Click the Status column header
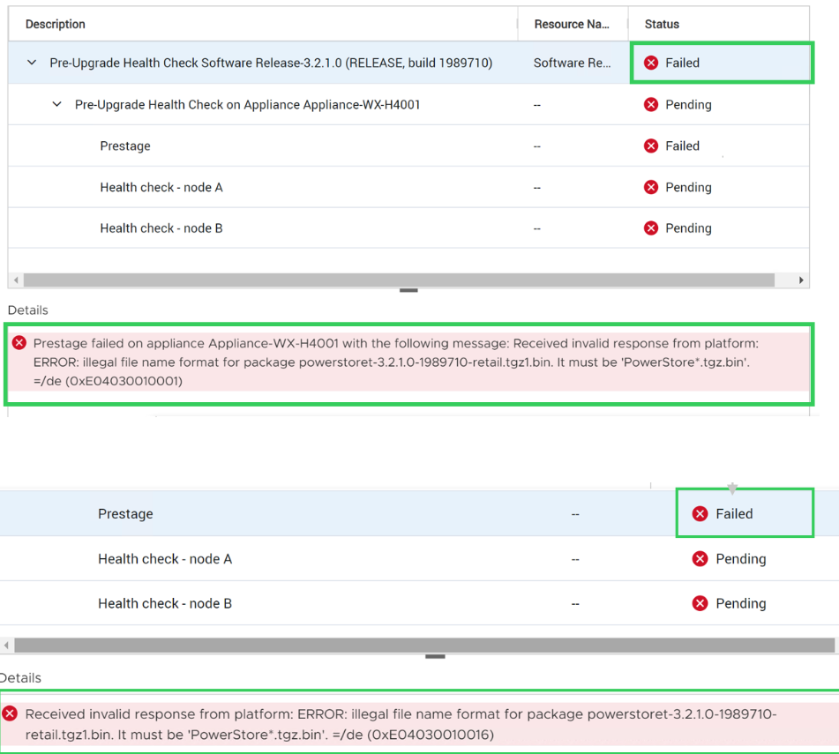Image resolution: width=839 pixels, height=754 pixels. pyautogui.click(x=661, y=24)
